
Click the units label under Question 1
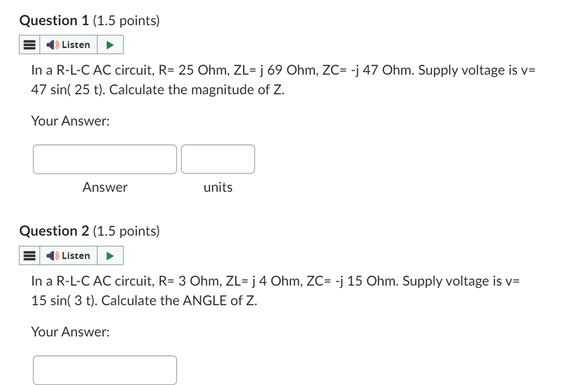pyautogui.click(x=218, y=187)
